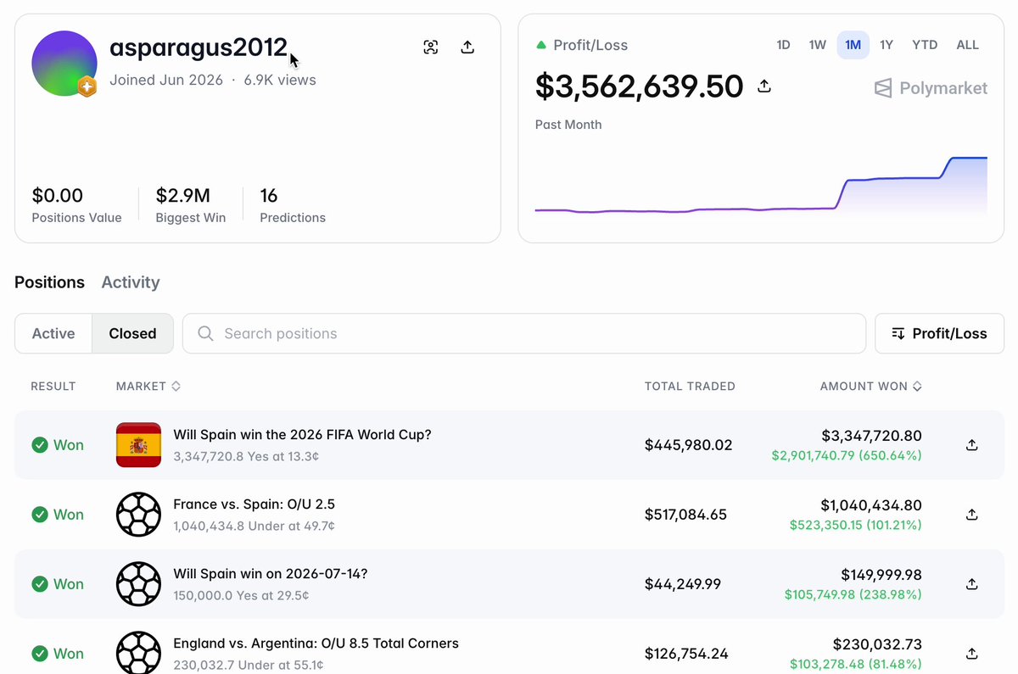Viewport: 1018px width, 674px height.
Task: Open the 'France vs. Spain: O/U 2.5' market
Action: tap(254, 504)
